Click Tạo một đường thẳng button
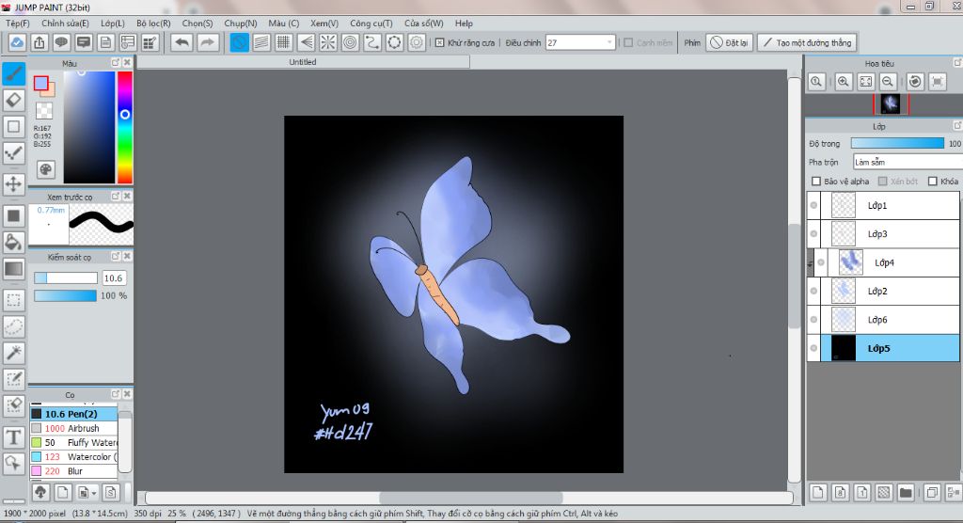The width and height of the screenshot is (963, 523). pos(807,42)
